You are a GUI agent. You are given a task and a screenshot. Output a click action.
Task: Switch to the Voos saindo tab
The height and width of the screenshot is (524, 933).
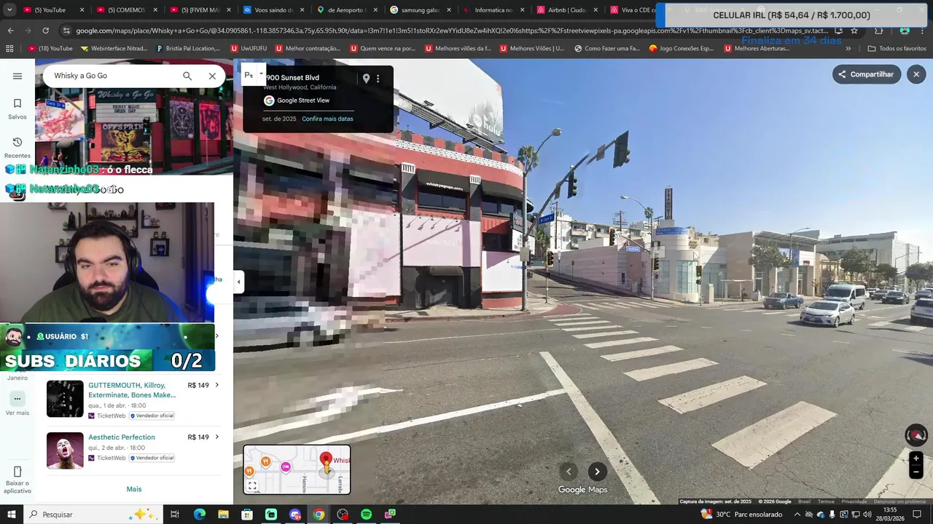[x=273, y=10]
